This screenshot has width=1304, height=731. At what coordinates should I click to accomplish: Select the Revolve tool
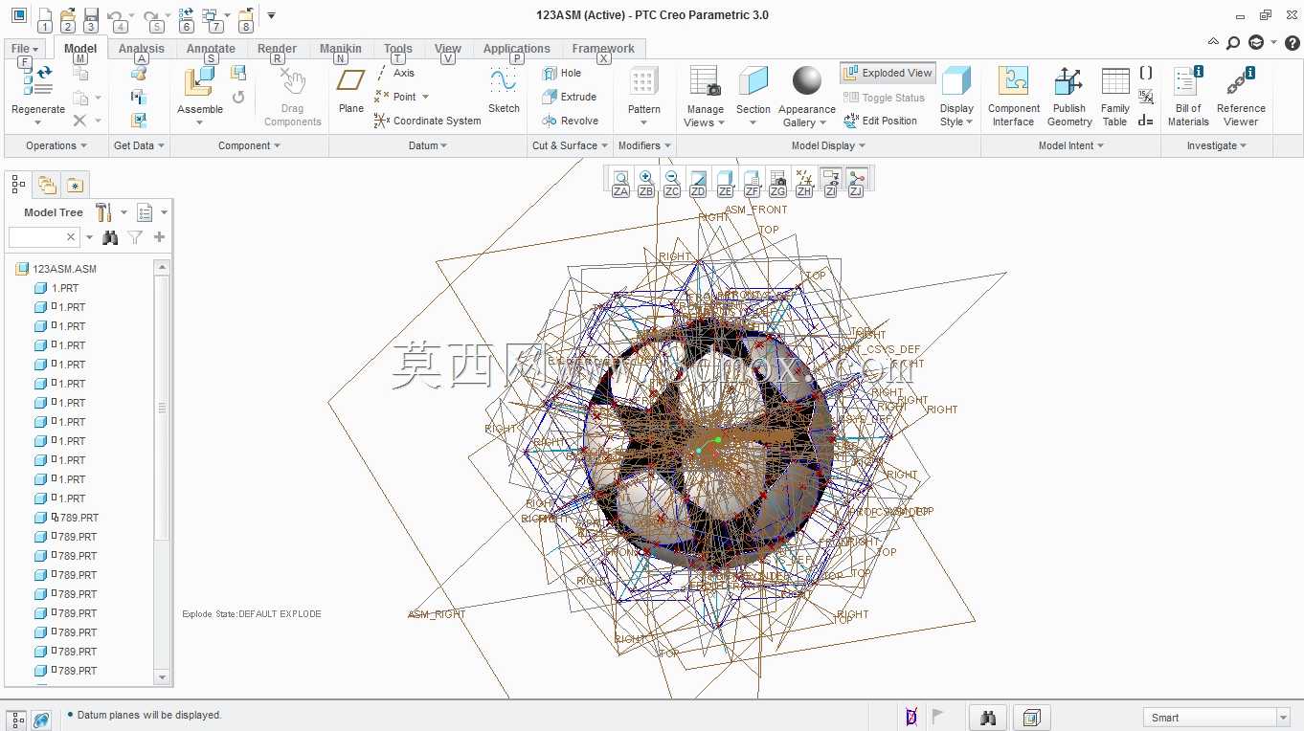(x=571, y=121)
